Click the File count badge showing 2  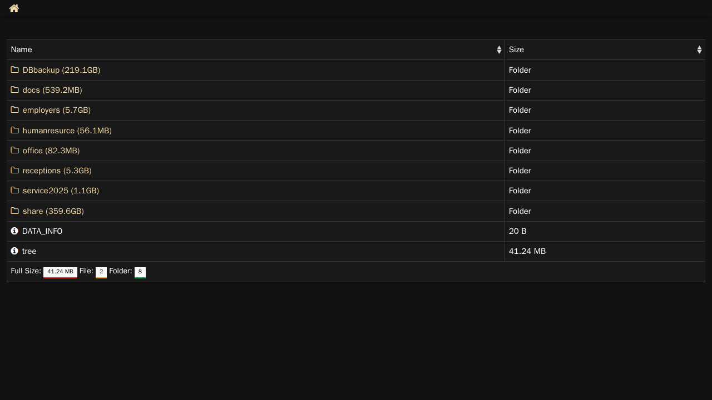point(101,272)
